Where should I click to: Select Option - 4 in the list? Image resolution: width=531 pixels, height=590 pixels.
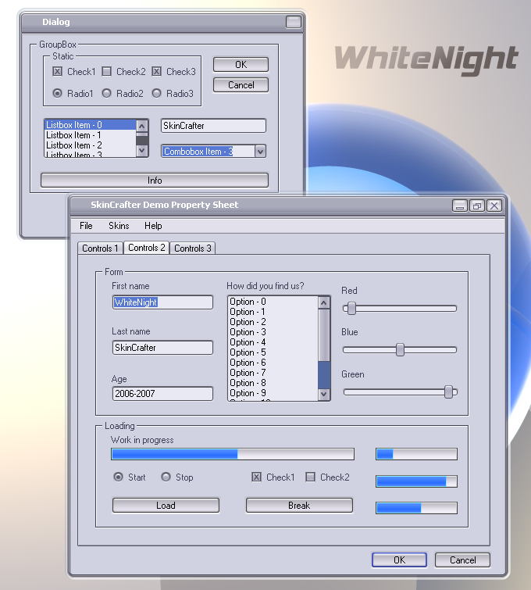273,342
